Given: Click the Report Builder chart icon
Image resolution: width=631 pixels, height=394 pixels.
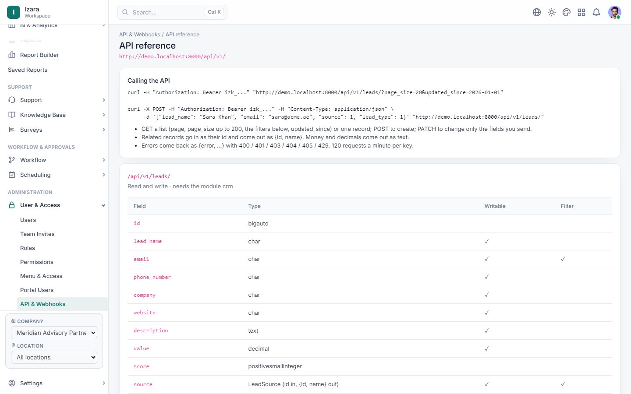Looking at the screenshot, I should click(12, 55).
